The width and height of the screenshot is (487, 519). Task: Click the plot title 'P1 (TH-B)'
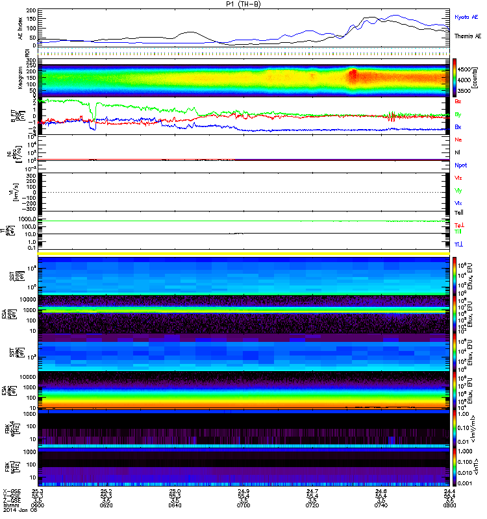coord(243,4)
